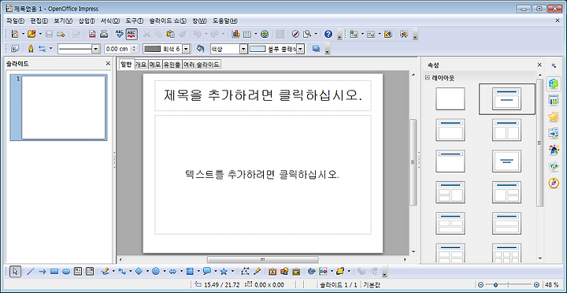Screen dimensions: 567x293
Task: Insert a table via toolbar icon
Action: click(x=247, y=34)
